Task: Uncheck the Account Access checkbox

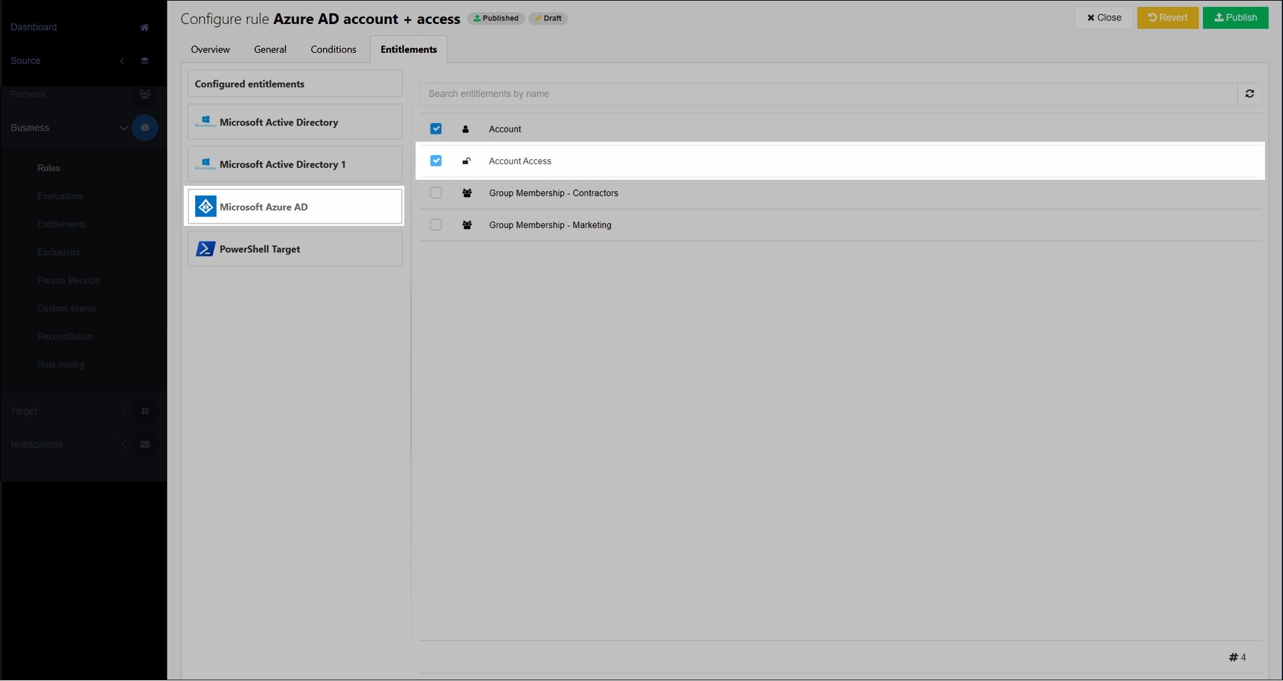Action: pos(436,161)
